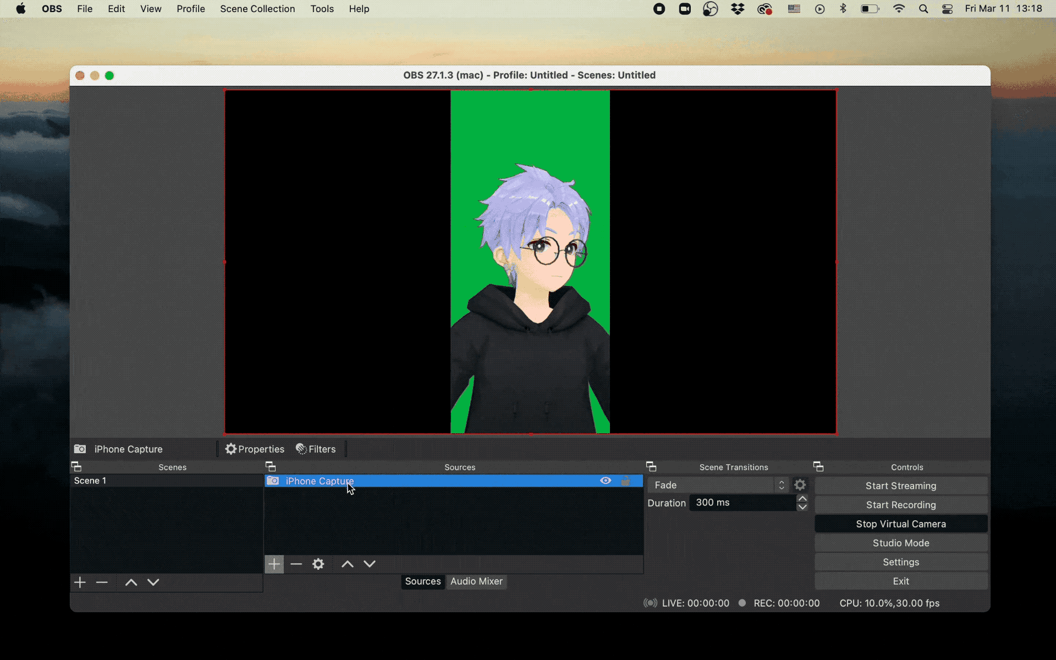The height and width of the screenshot is (660, 1056).
Task: Switch to the Audio Mixer tab
Action: pyautogui.click(x=476, y=581)
